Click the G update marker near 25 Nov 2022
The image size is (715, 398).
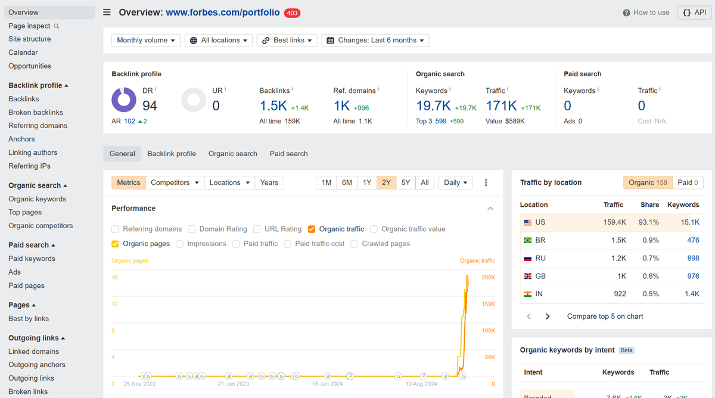148,376
